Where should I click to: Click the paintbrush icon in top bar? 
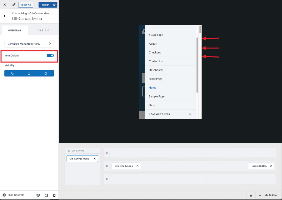[14, 5]
